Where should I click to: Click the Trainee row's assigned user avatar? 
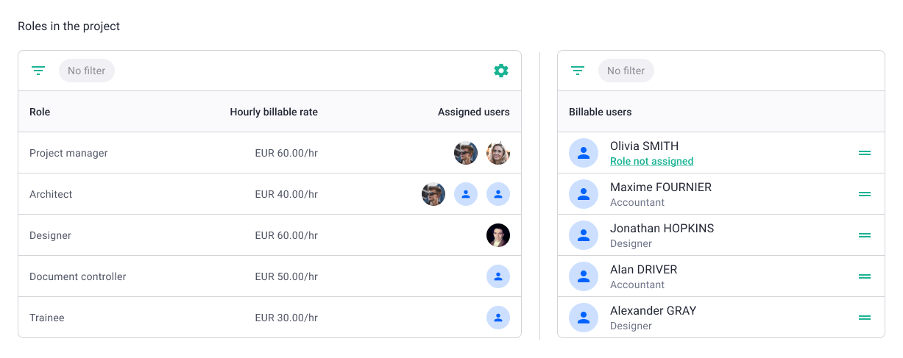tap(498, 318)
